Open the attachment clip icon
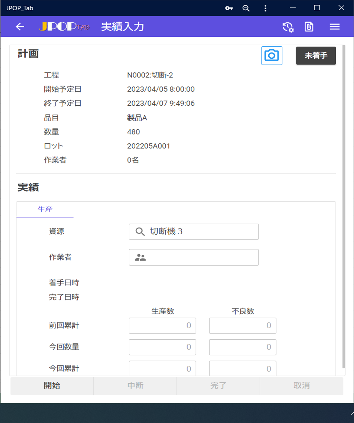Image resolution: width=354 pixels, height=423 pixels. pos(309,27)
